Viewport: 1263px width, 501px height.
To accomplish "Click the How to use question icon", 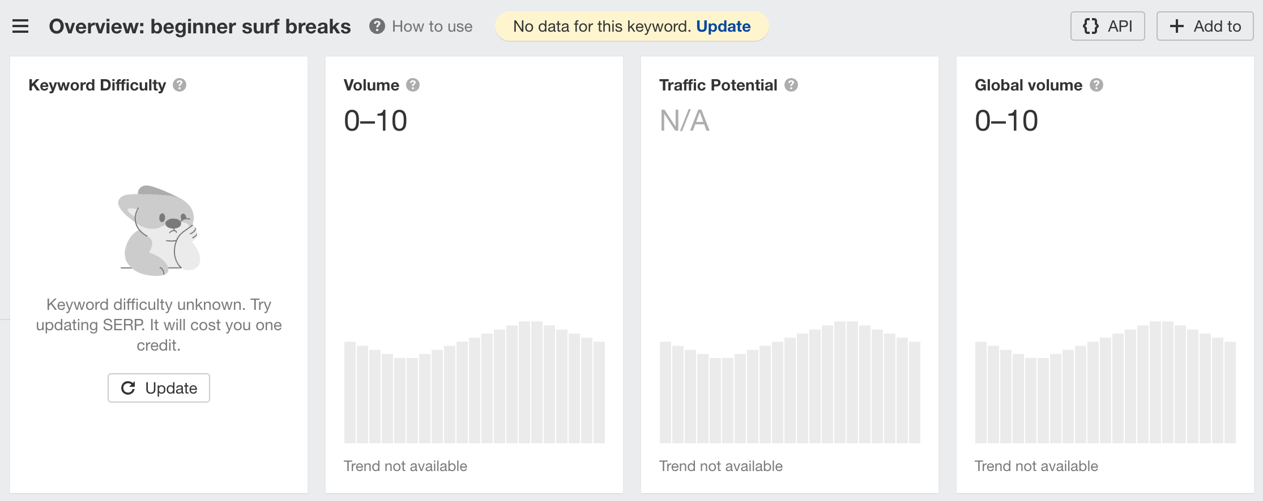I will [x=377, y=27].
